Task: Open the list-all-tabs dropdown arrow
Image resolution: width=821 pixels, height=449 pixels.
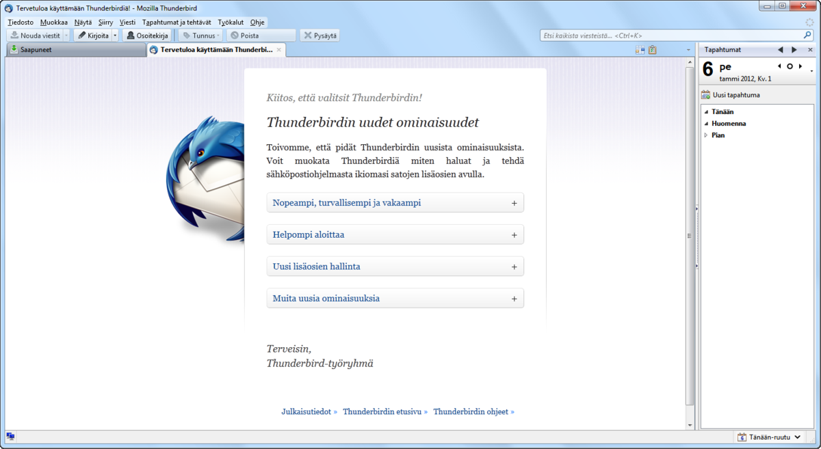Action: tap(688, 50)
